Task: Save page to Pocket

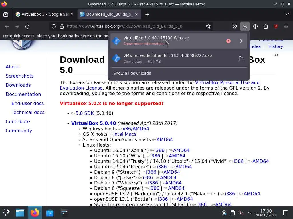Action: click(x=235, y=26)
